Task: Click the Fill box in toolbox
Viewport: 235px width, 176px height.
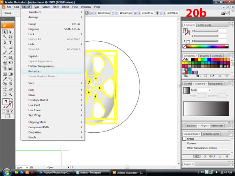Action: 6,102
